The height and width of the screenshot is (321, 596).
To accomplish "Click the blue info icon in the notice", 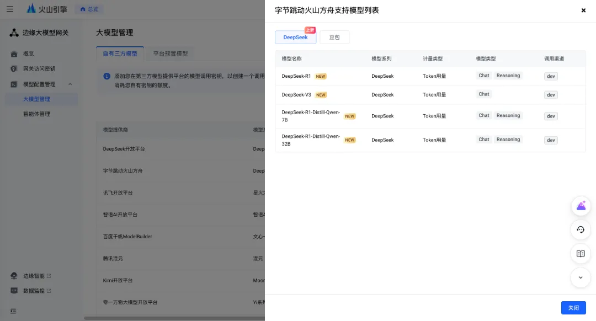I will pos(107,76).
